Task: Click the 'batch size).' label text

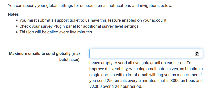Action: click(70, 60)
